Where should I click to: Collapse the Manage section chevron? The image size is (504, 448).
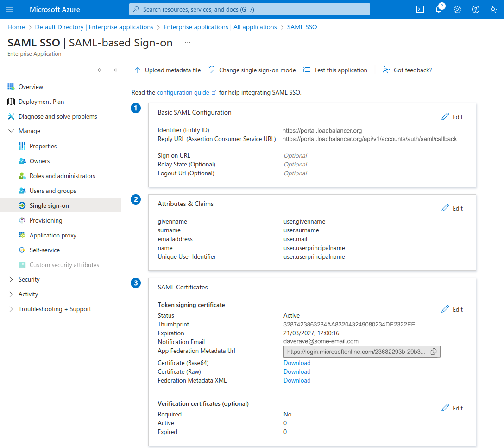pos(11,131)
